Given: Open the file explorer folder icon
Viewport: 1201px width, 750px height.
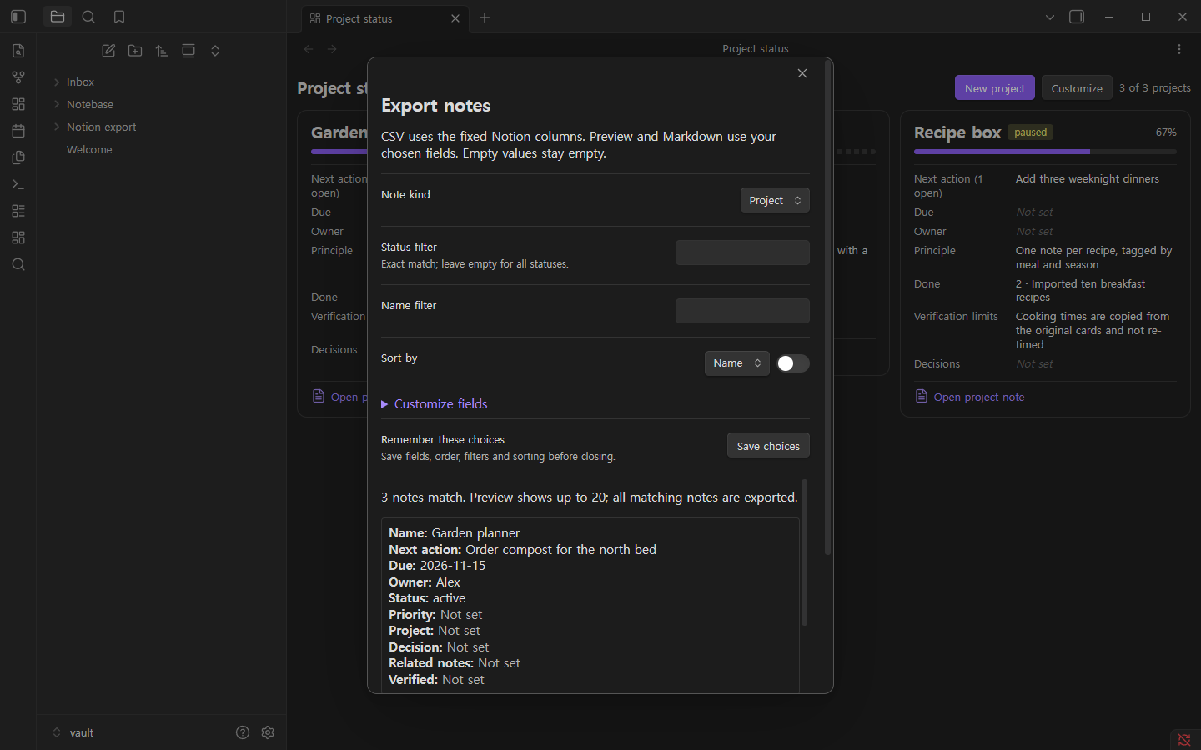Looking at the screenshot, I should (x=58, y=17).
